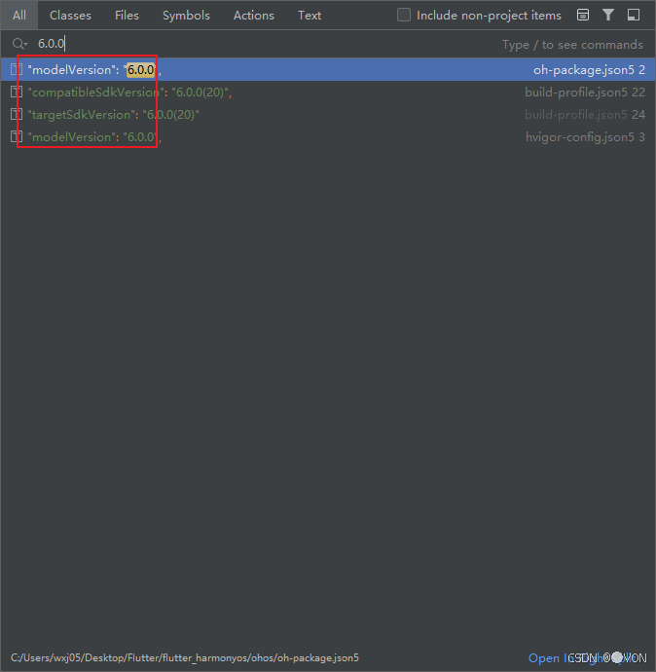The width and height of the screenshot is (656, 672).
Task: Click the build-profile.json5 24 file label
Action: pos(585,114)
